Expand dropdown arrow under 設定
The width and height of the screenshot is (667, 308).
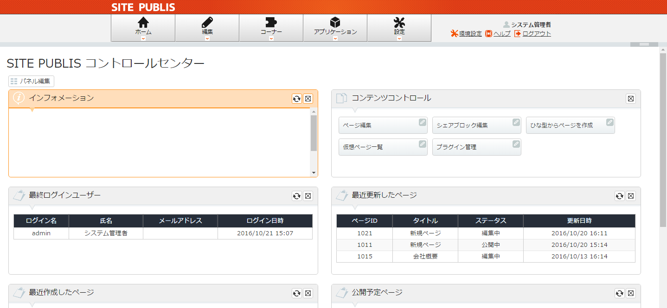click(399, 38)
